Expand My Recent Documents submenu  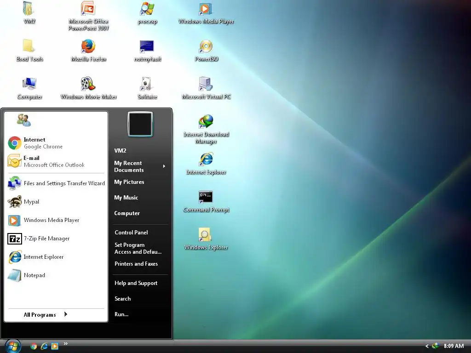click(141, 166)
